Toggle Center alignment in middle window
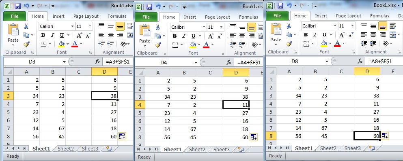Viewport: 403px width, 161px height. [x=242, y=36]
